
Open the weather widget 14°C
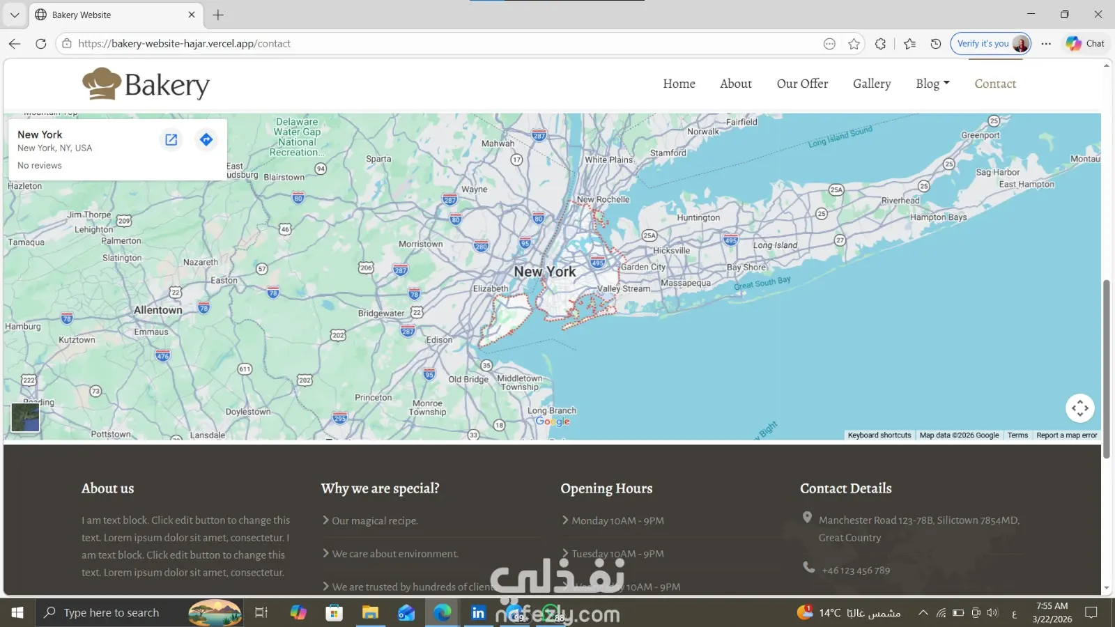pos(849,612)
